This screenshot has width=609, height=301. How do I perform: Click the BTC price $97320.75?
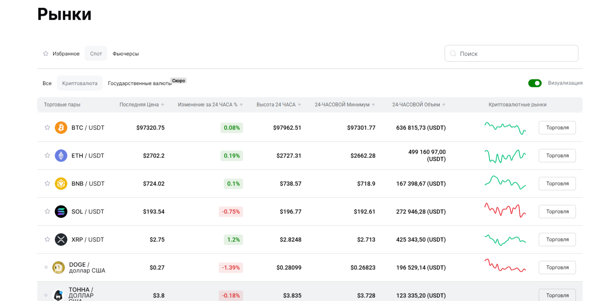tap(151, 127)
